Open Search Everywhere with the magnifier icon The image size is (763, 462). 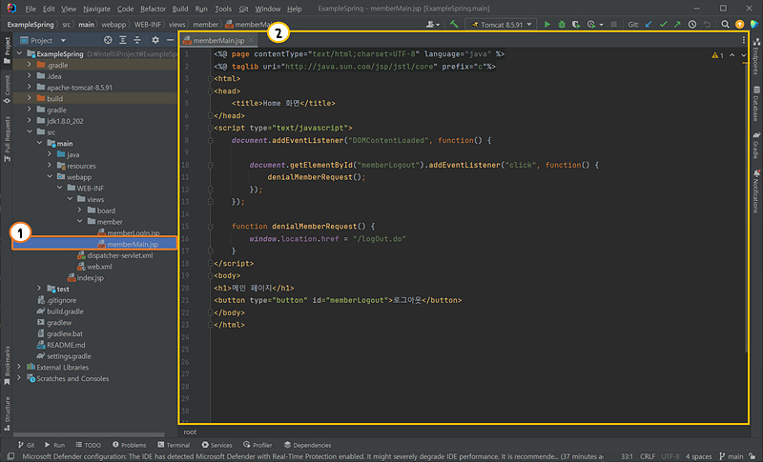(x=725, y=24)
